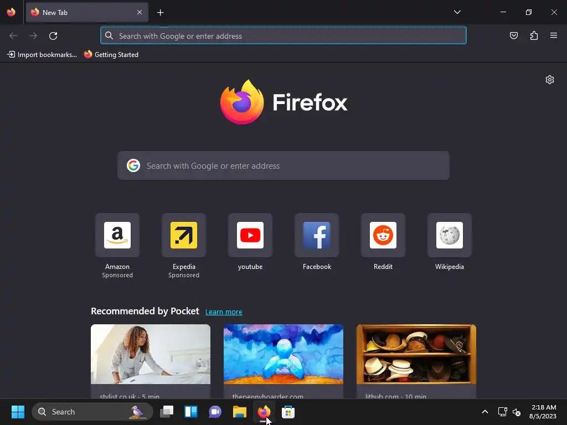Focus the address bar field
Screen dimensions: 567x425
tap(283, 36)
